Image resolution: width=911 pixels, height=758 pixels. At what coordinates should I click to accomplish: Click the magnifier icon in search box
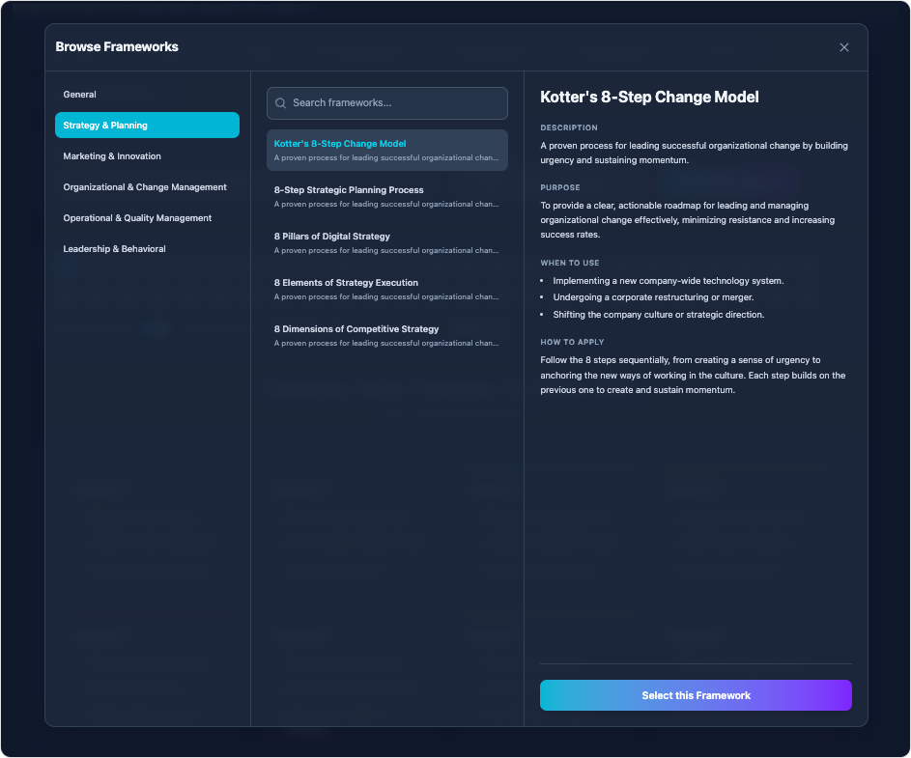[x=281, y=103]
